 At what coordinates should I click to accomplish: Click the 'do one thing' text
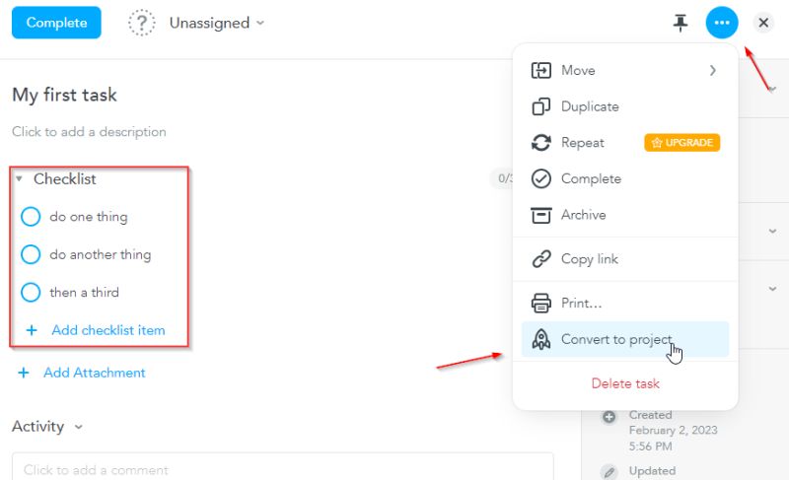89,217
